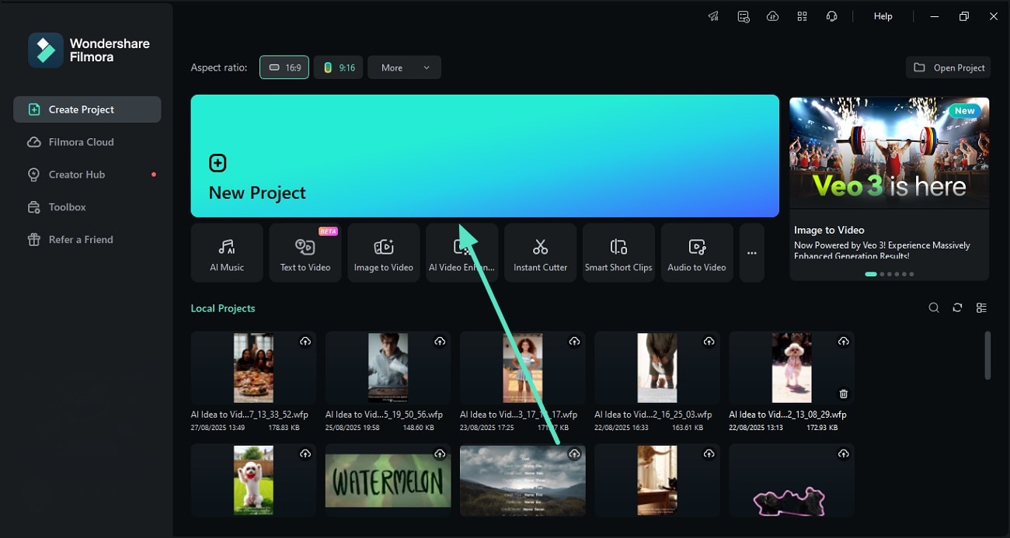1010x538 pixels.
Task: Click file name ending 2_16_25_03.wfp
Action: (653, 415)
